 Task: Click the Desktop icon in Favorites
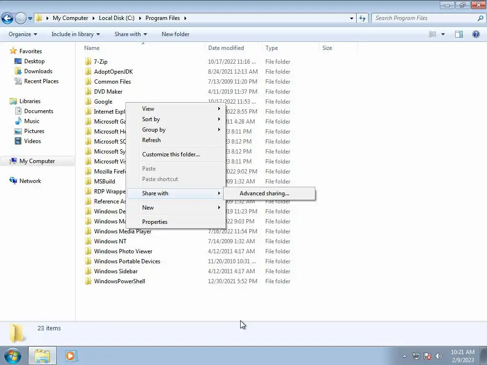18,61
